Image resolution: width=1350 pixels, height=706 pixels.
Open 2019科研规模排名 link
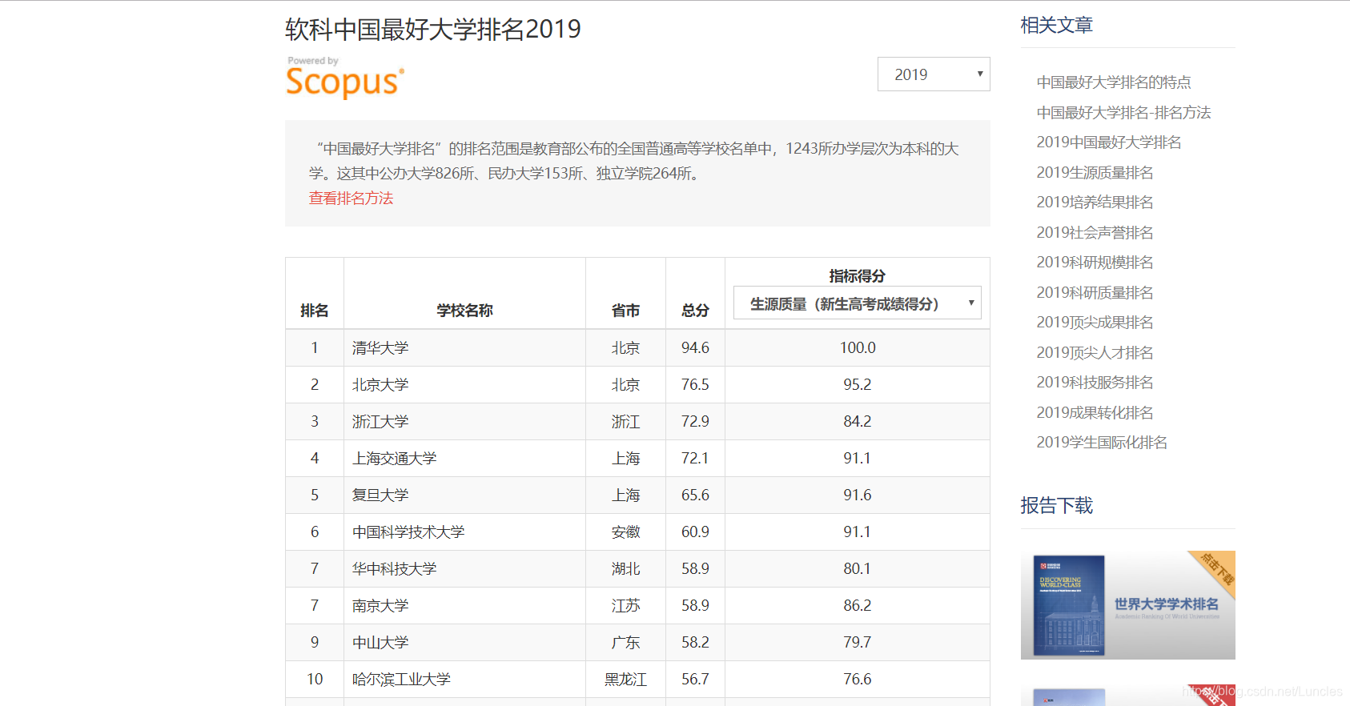tap(1095, 263)
